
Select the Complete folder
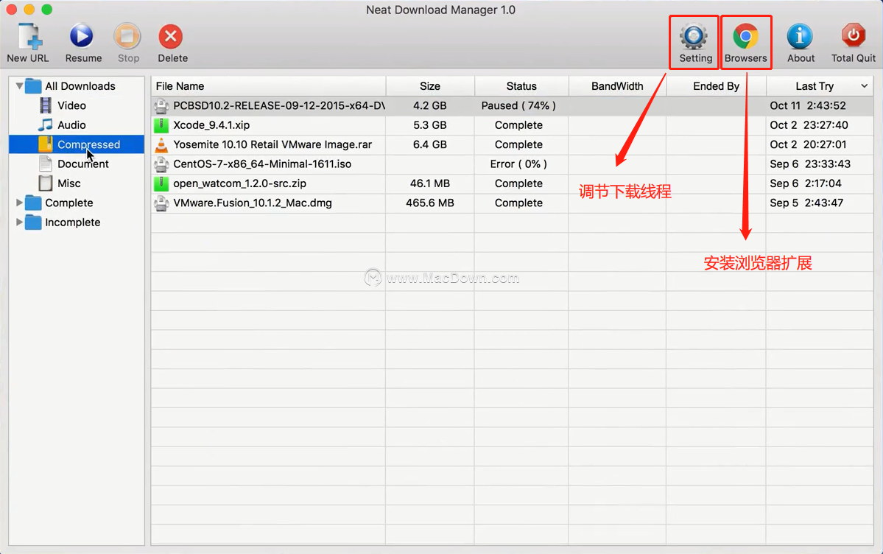[68, 203]
